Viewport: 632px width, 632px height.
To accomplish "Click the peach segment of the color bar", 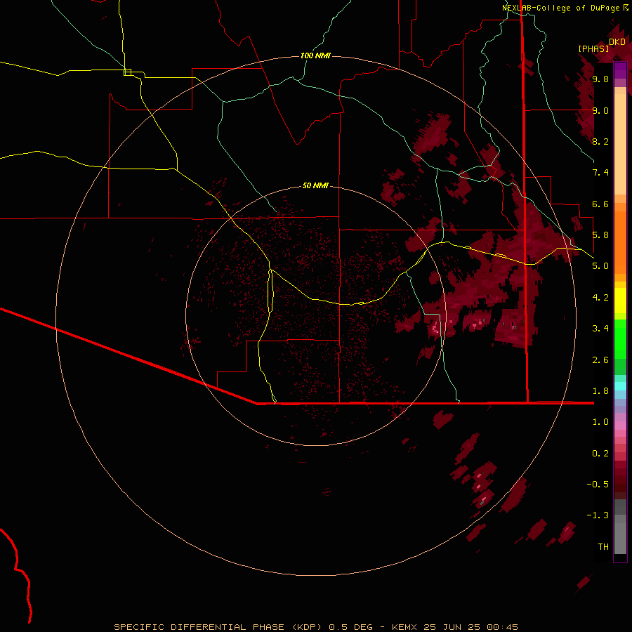I will (620, 144).
